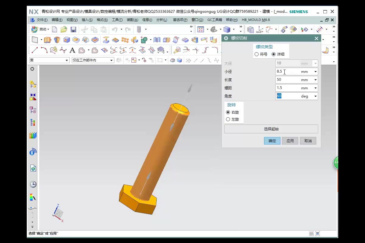Open the History clock sidebar icon
This screenshot has width=365, height=243.
(33, 184)
